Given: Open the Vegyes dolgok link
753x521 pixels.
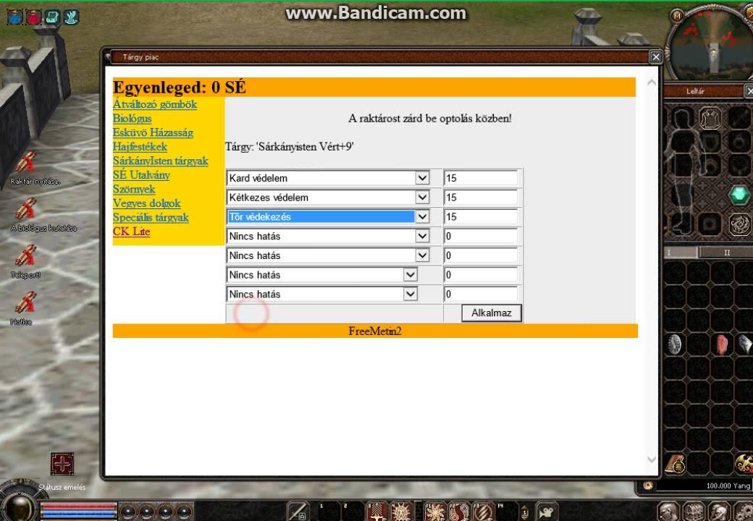Looking at the screenshot, I should (x=146, y=203).
